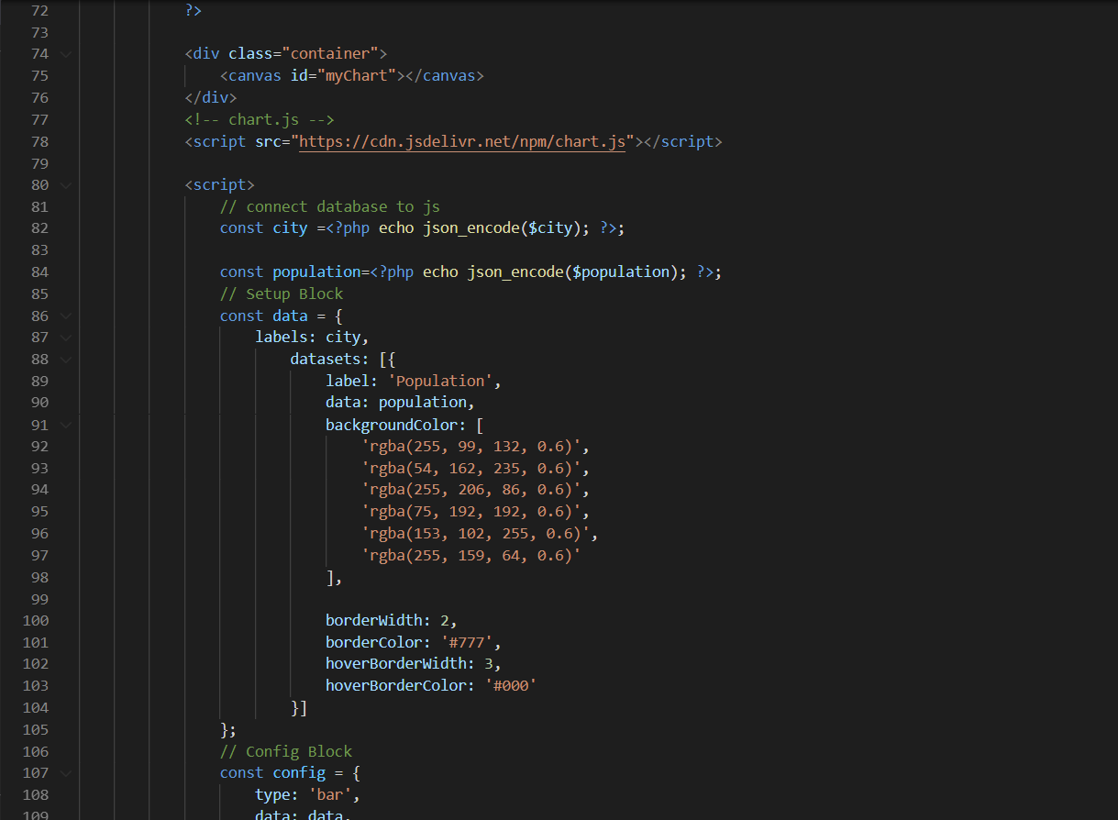The height and width of the screenshot is (820, 1118).
Task: Click line number 72 in the gutter
Action: point(39,10)
